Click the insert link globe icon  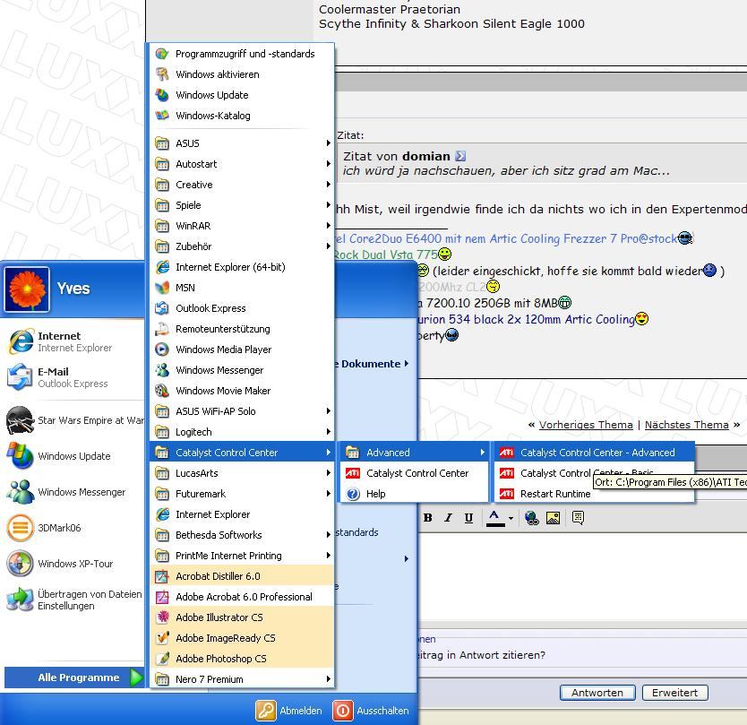tap(532, 518)
